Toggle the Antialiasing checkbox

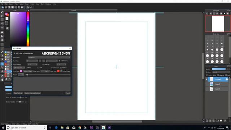click(x=60, y=61)
